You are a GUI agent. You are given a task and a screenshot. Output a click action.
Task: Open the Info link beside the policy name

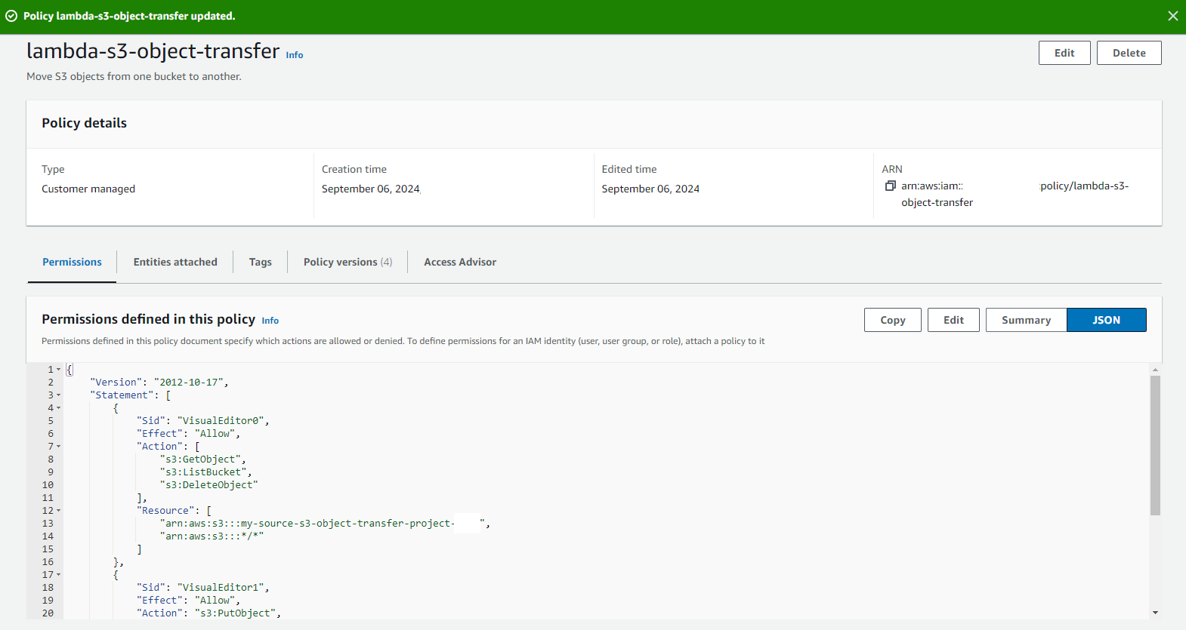tap(295, 55)
